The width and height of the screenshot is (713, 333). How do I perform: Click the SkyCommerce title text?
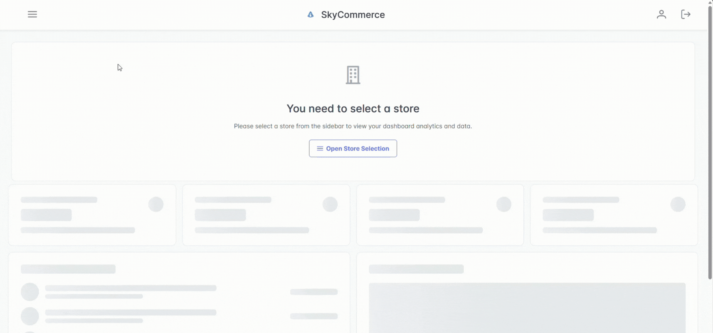pos(353,15)
